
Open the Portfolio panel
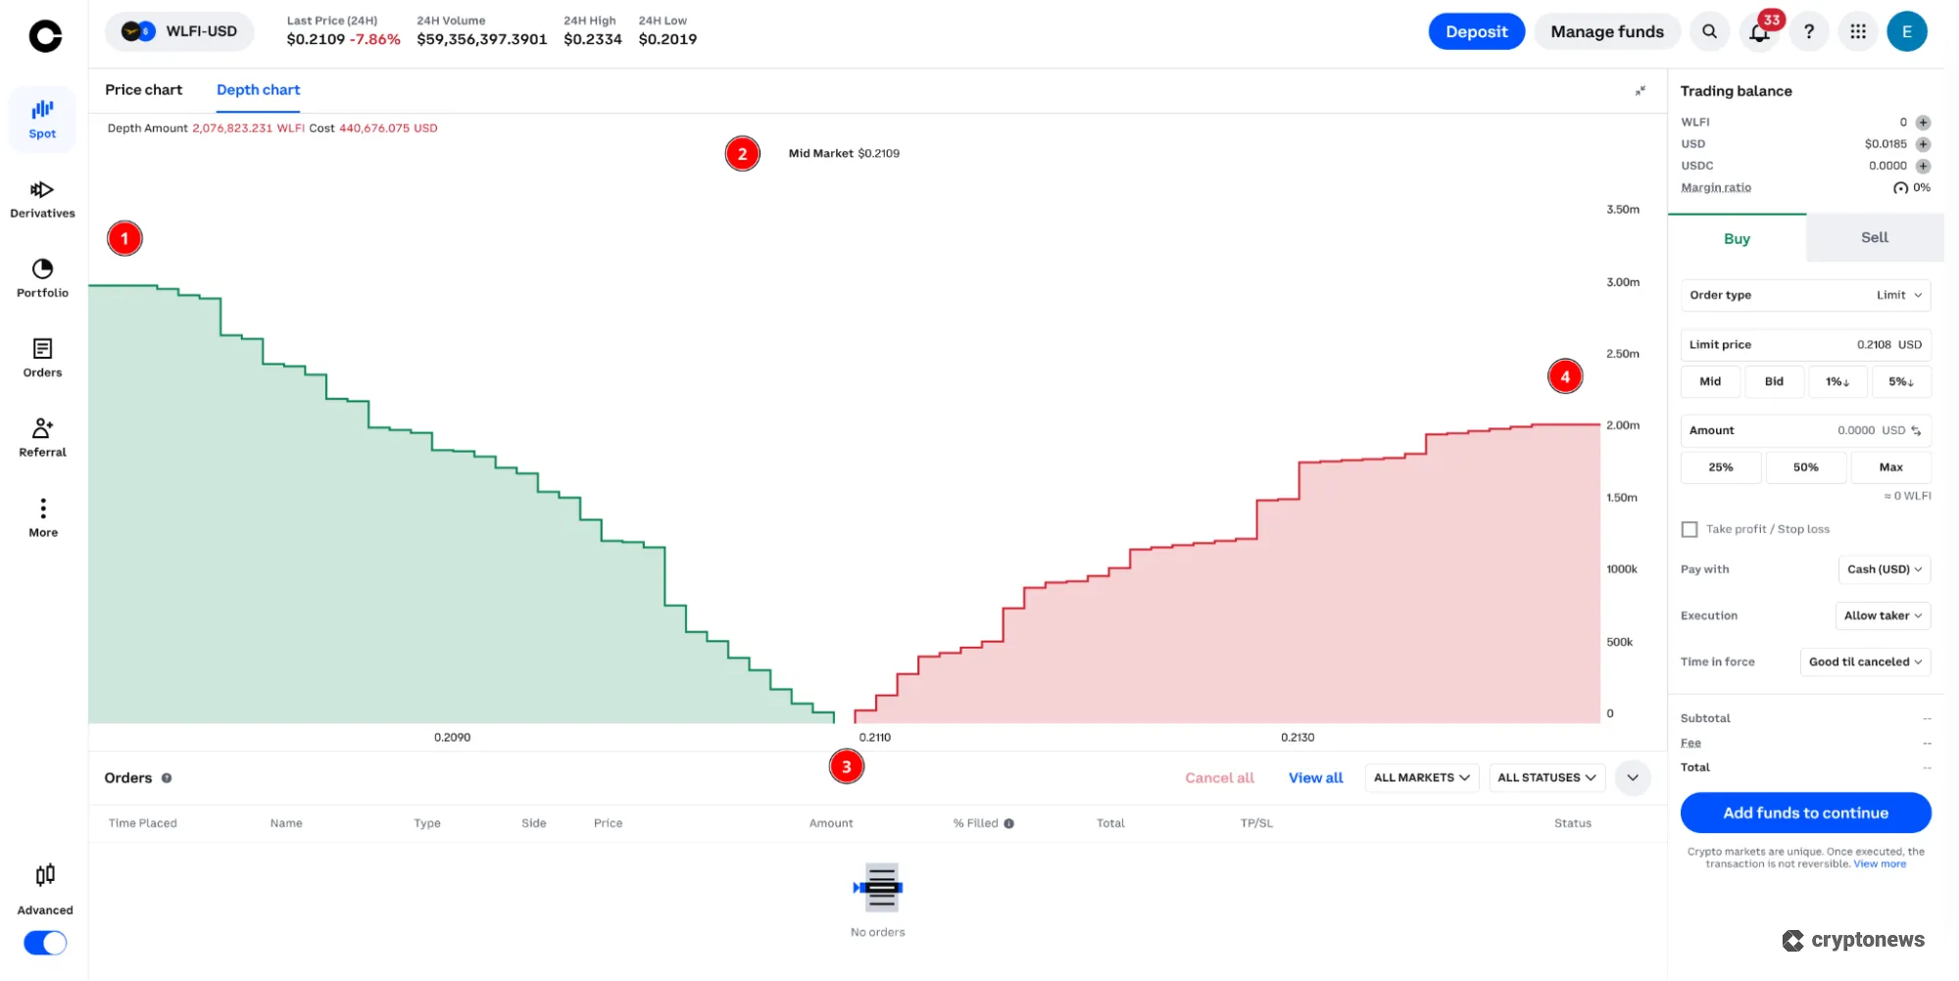(x=42, y=270)
